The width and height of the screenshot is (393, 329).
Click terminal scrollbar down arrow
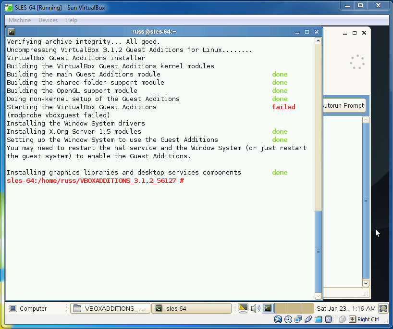tap(318, 296)
